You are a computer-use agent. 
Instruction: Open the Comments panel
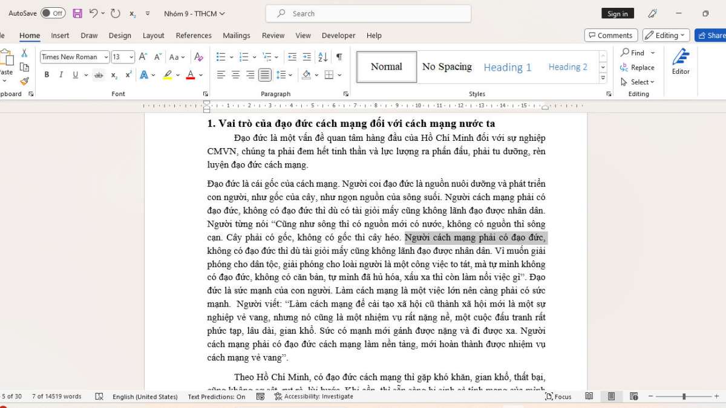coord(611,34)
